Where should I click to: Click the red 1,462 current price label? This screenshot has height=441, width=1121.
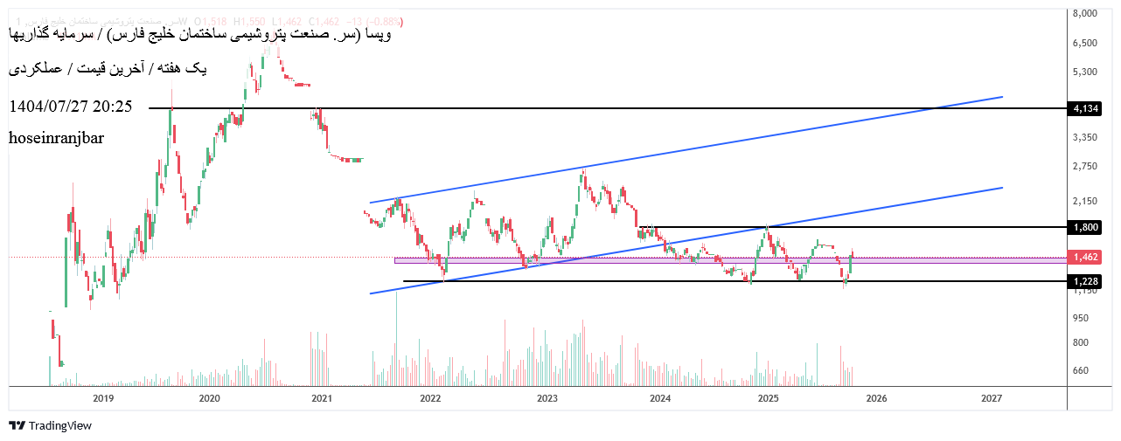coord(1084,258)
